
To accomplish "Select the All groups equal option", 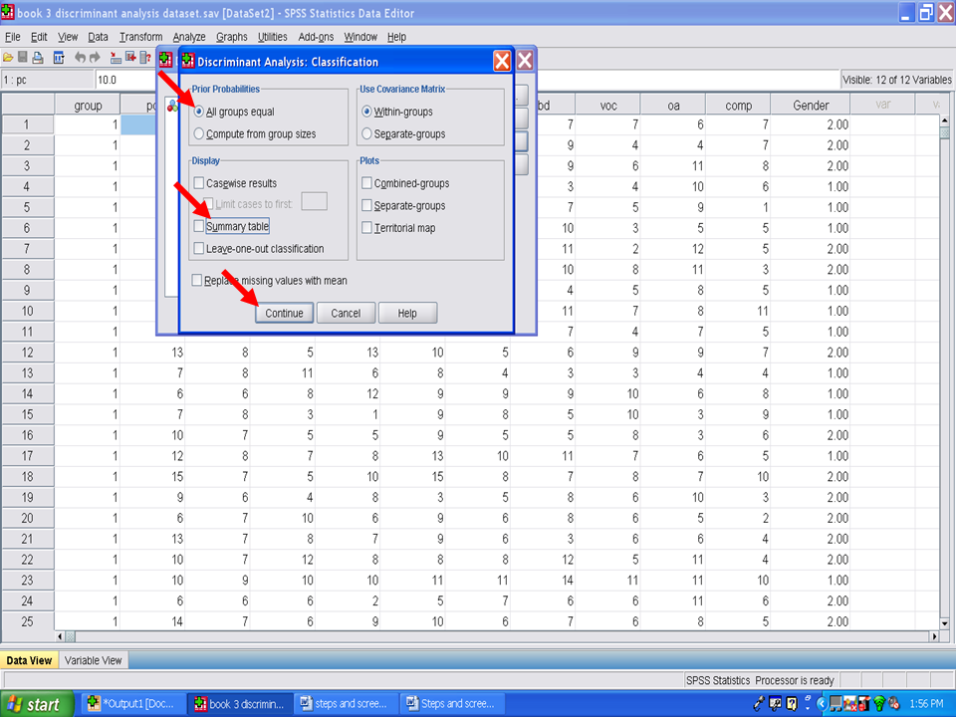I will point(199,112).
